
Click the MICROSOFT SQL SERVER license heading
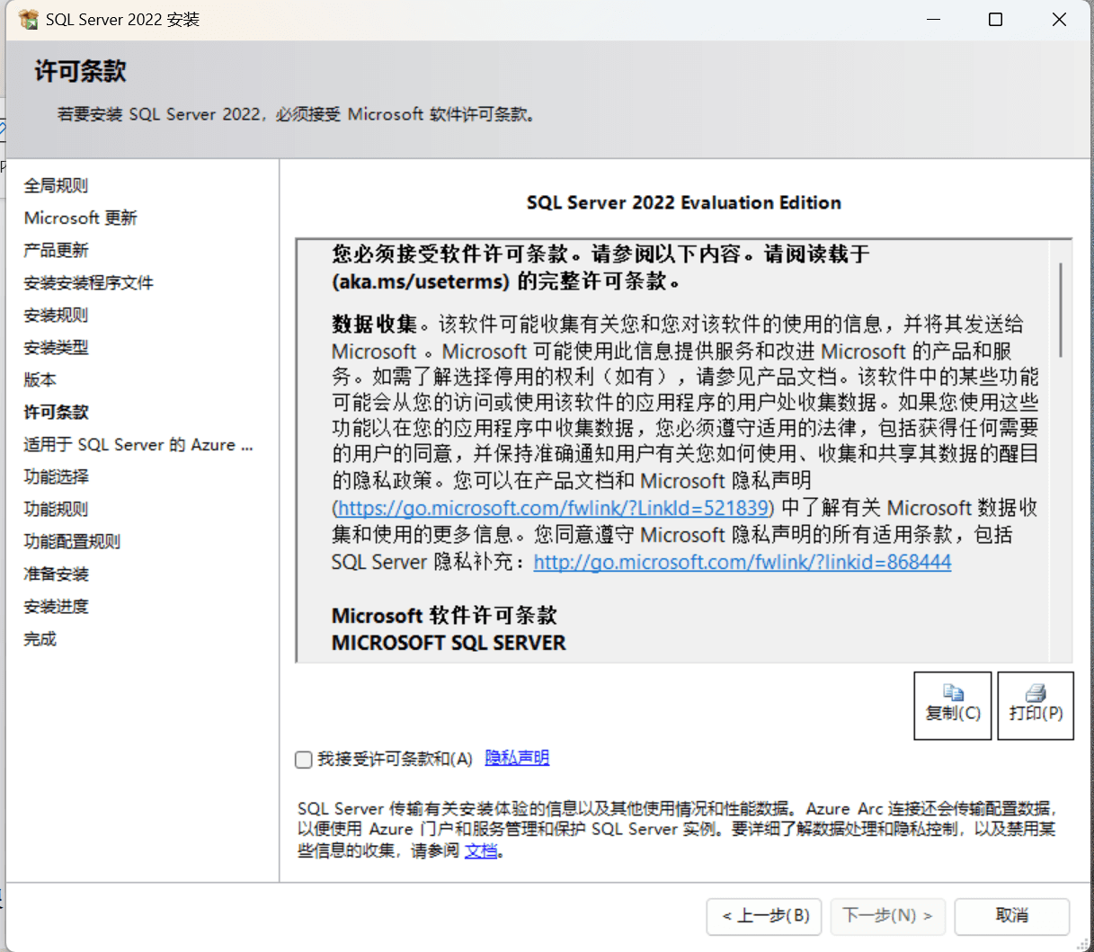click(449, 643)
